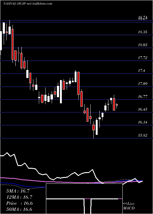Click the 18.35 price axis label

(x=143, y=32)
